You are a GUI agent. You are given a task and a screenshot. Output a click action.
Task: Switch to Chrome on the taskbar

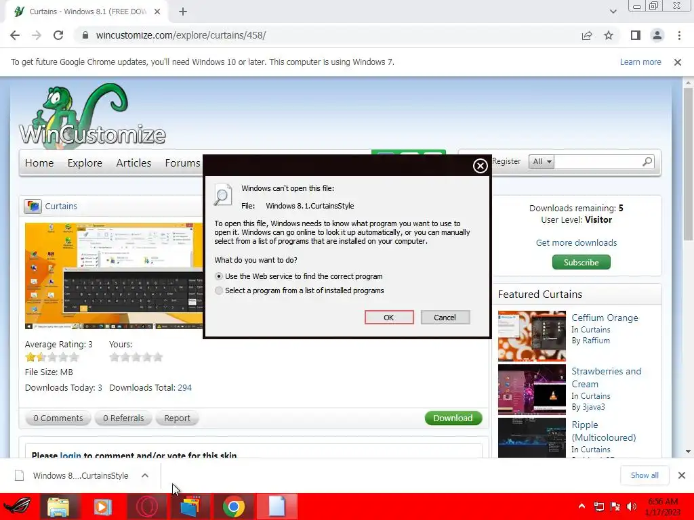[234, 506]
